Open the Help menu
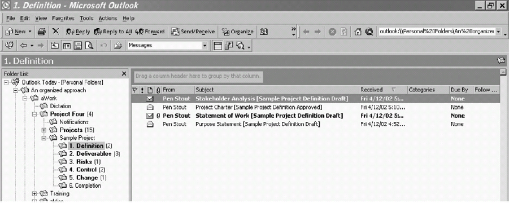Viewport: 509px width, 203px height. 128,19
